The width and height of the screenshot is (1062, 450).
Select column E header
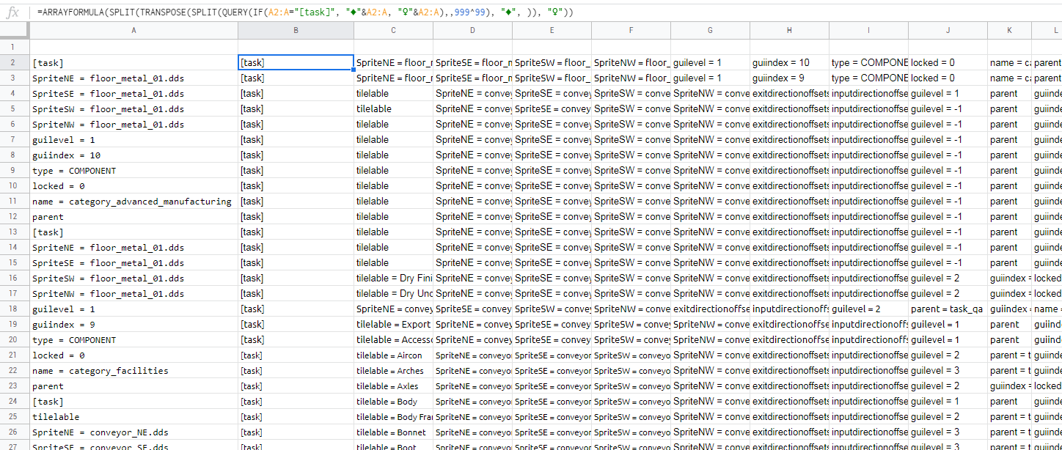point(552,30)
